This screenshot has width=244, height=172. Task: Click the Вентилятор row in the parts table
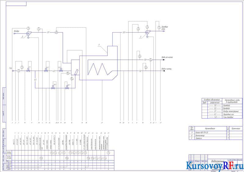pos(216,135)
